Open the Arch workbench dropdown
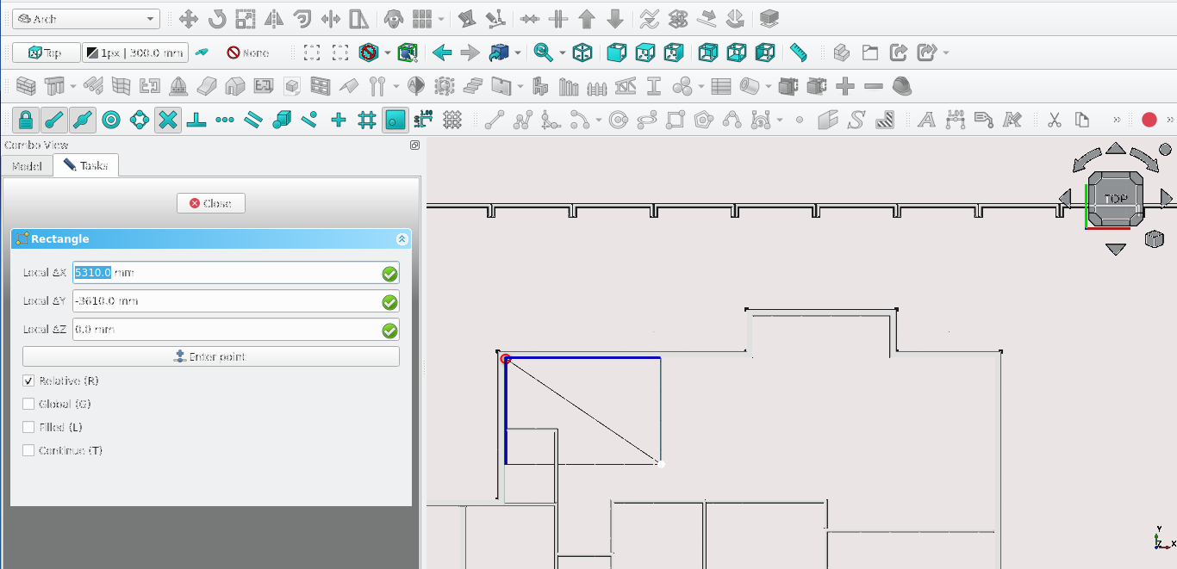Image resolution: width=1177 pixels, height=569 pixels. coord(85,19)
